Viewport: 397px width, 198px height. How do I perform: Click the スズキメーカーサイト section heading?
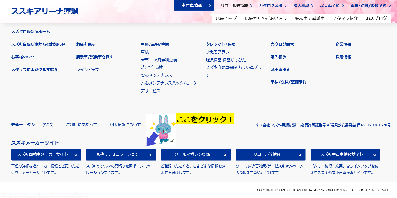coord(35,143)
